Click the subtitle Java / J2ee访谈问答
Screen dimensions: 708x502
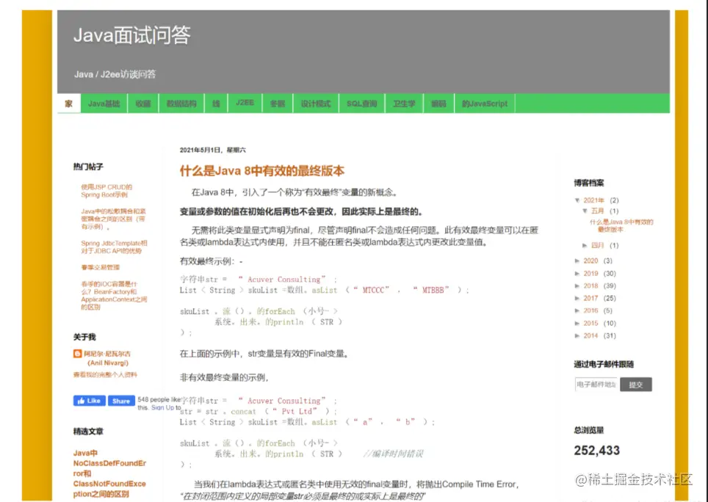(x=115, y=74)
